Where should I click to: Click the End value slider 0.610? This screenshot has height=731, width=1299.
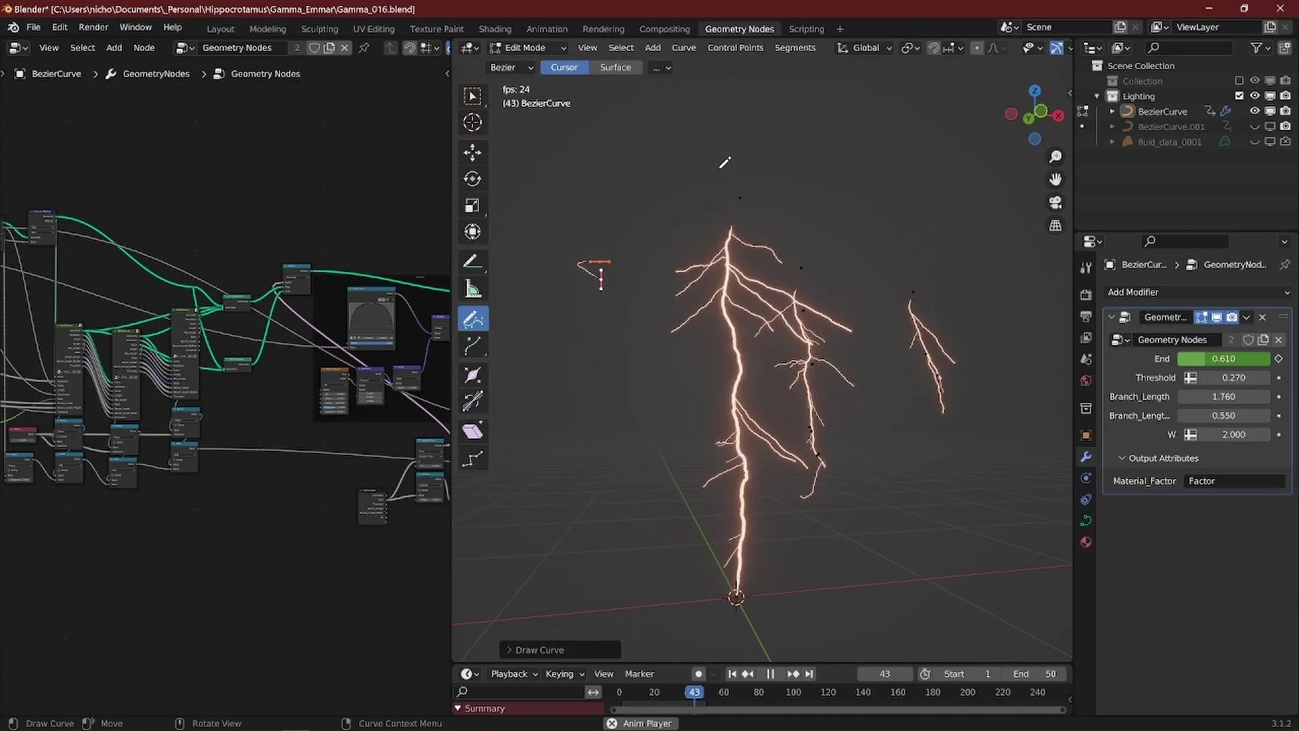click(1223, 359)
